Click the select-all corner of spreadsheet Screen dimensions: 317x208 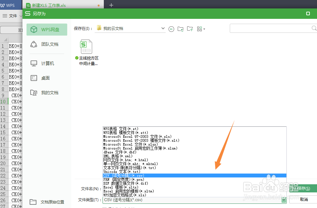(5, 39)
